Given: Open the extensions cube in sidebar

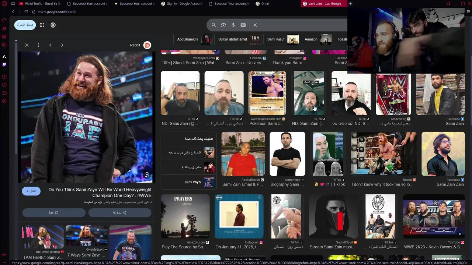Looking at the screenshot, I should [4, 93].
